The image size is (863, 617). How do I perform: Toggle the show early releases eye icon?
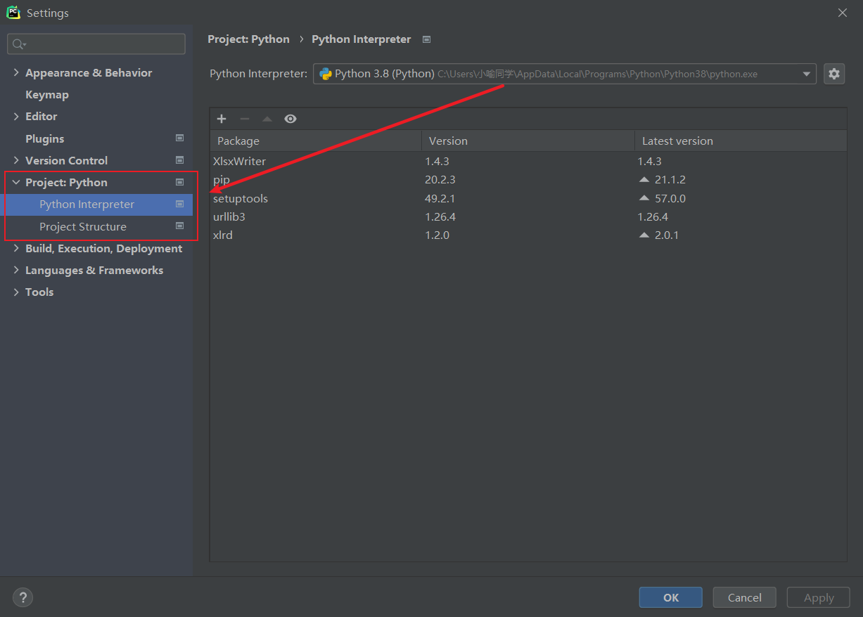(x=290, y=119)
